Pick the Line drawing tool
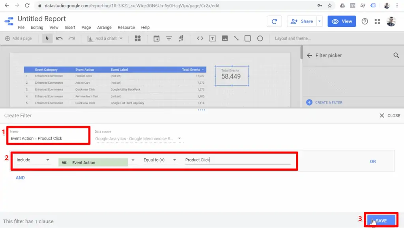Image resolution: width=404 pixels, height=228 pixels. (236, 38)
